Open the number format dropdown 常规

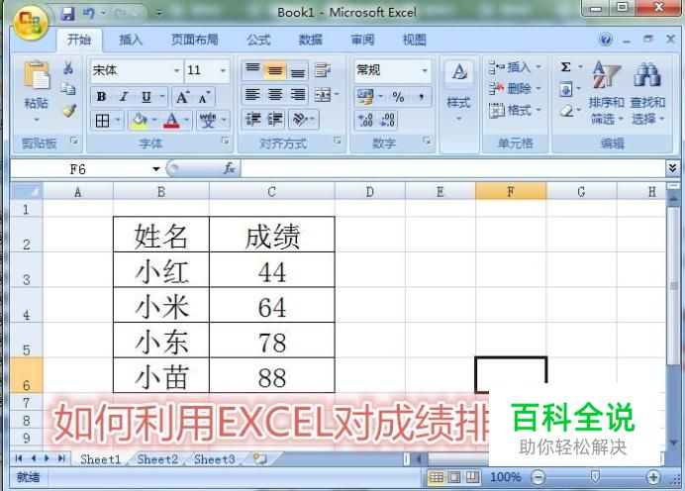click(x=425, y=70)
